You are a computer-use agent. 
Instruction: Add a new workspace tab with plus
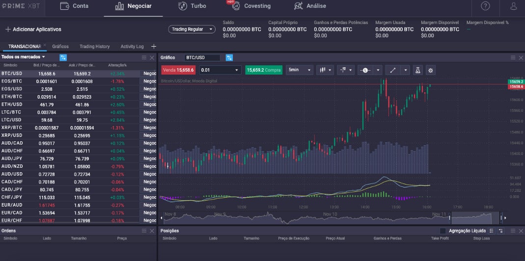(154, 47)
